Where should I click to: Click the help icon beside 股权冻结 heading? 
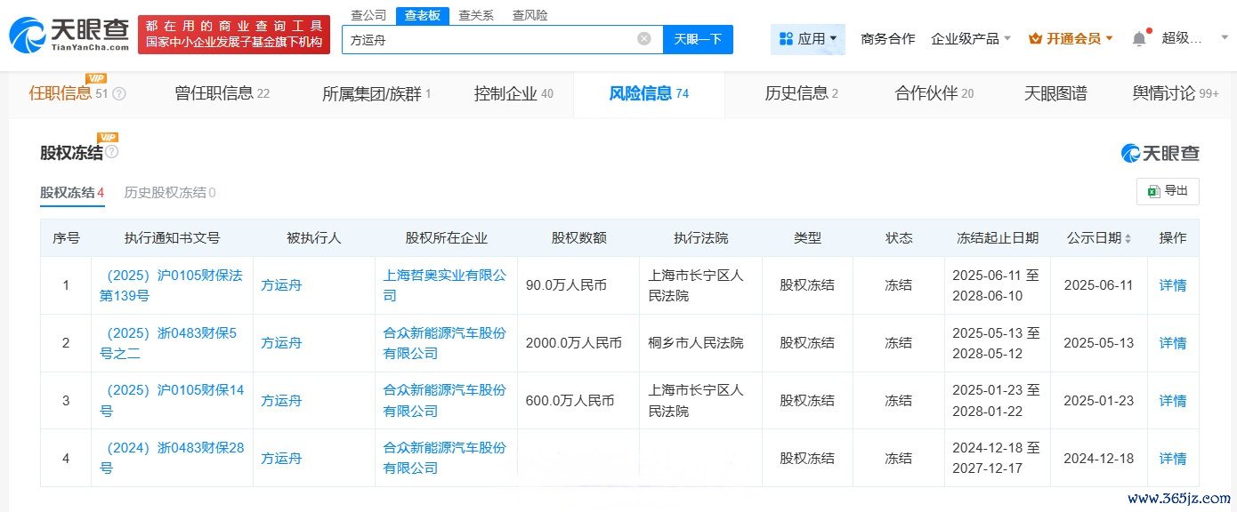112,152
